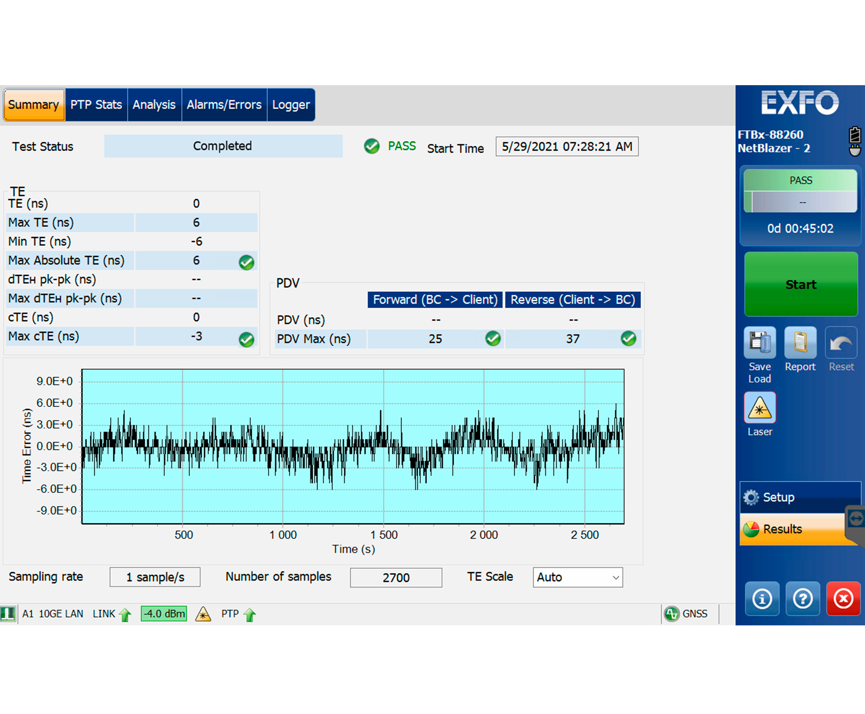The width and height of the screenshot is (865, 714).
Task: Click the Save Load icon
Action: coord(759,341)
